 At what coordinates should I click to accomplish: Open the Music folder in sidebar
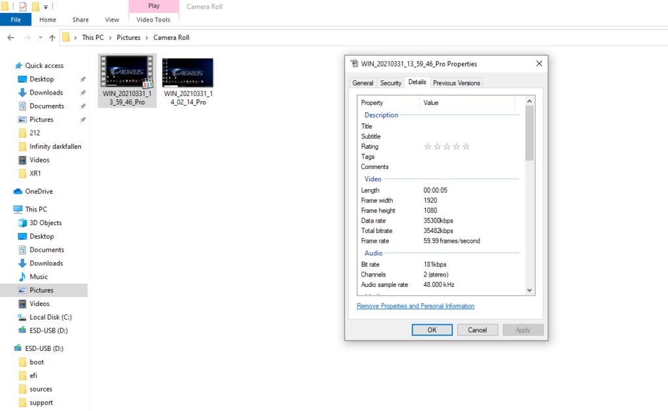tap(38, 277)
